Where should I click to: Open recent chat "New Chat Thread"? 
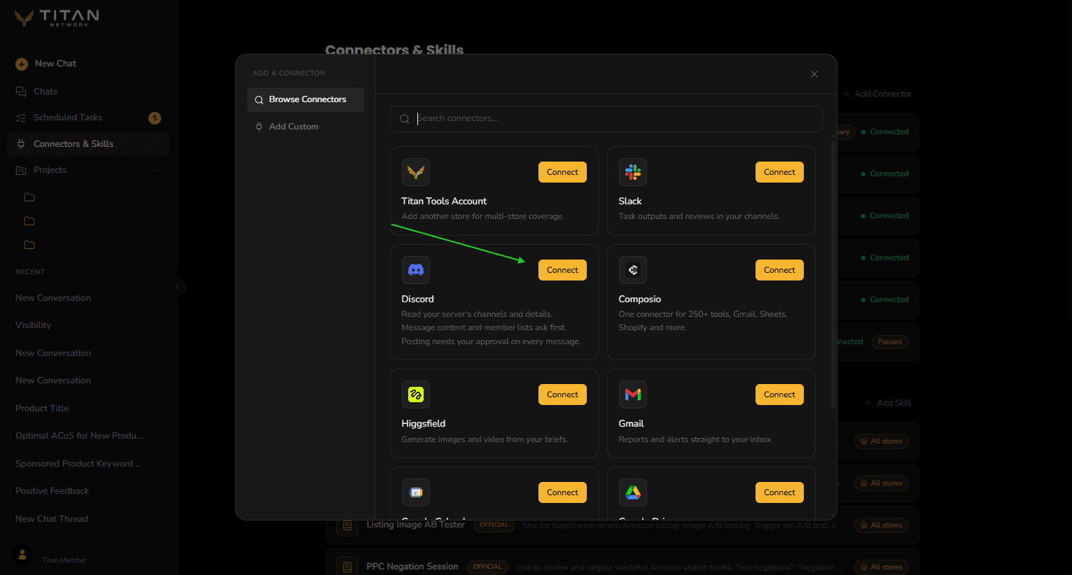(x=52, y=519)
